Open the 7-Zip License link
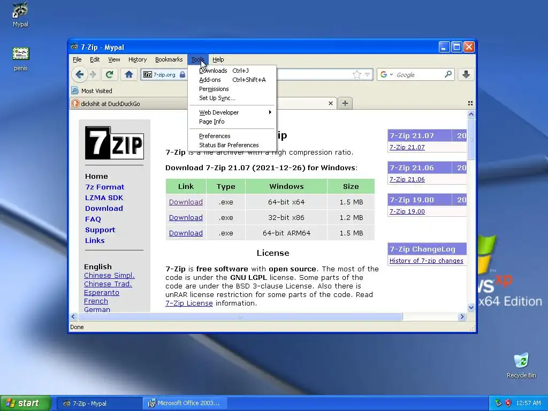 pyautogui.click(x=189, y=303)
